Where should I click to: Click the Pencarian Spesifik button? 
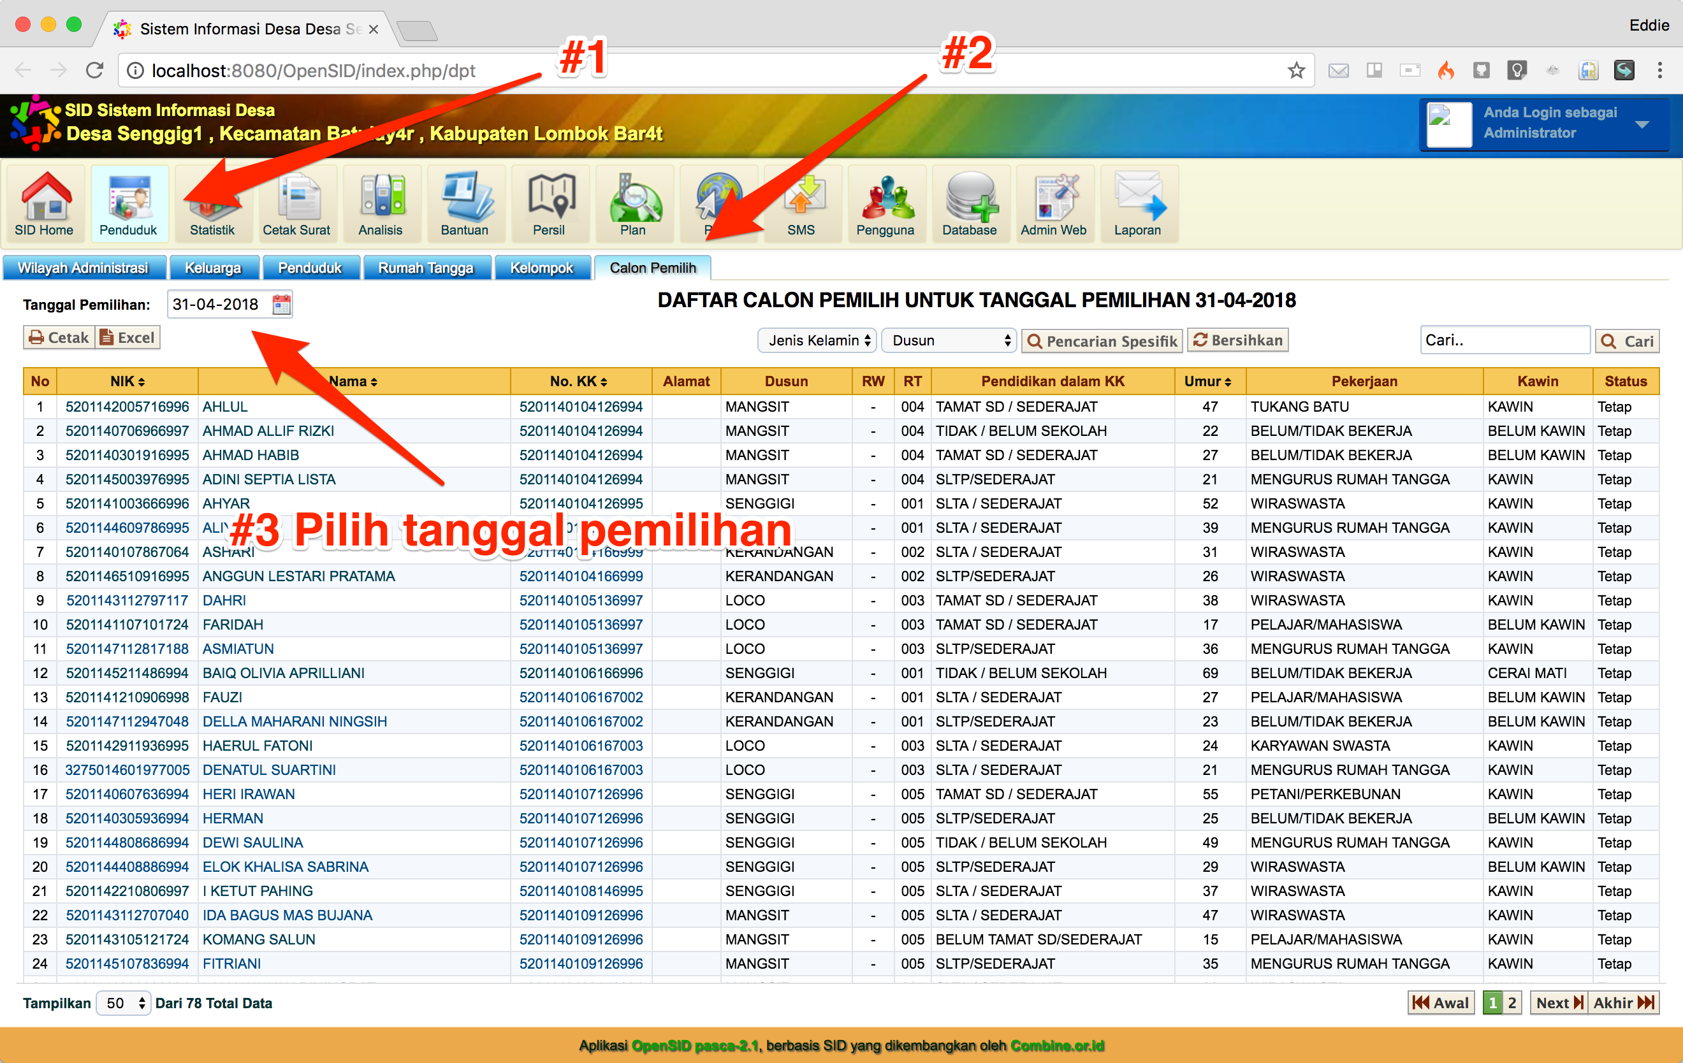[1102, 341]
